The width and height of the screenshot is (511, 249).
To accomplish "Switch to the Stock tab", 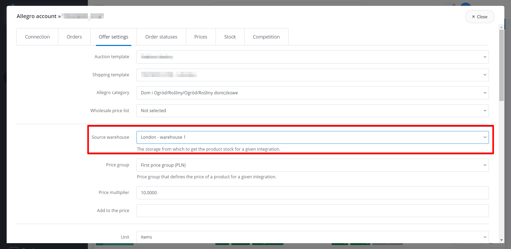I will tap(230, 37).
